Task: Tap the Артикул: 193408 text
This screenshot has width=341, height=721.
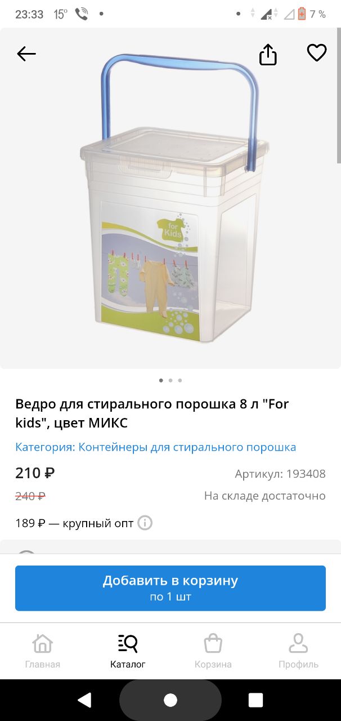Action: tap(280, 474)
